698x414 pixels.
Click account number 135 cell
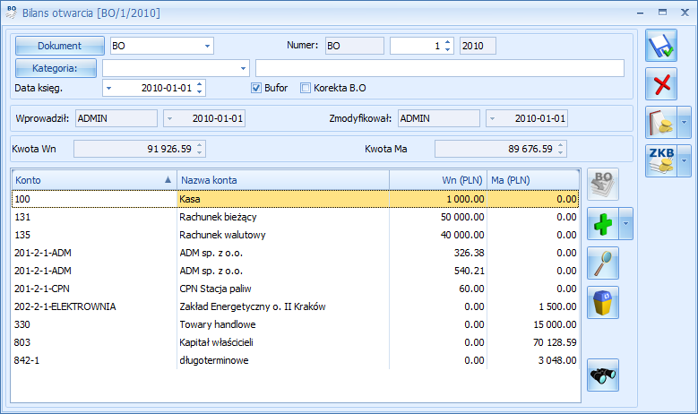94,235
